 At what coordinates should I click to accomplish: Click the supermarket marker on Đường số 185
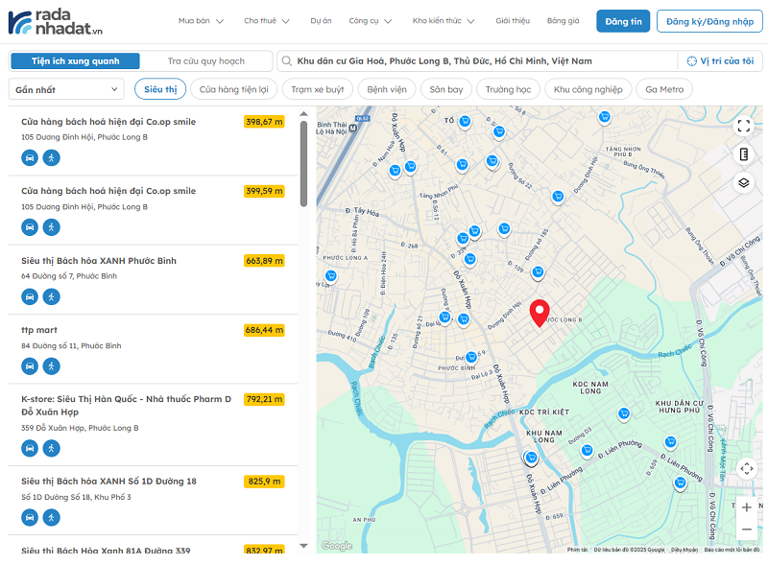click(x=538, y=271)
